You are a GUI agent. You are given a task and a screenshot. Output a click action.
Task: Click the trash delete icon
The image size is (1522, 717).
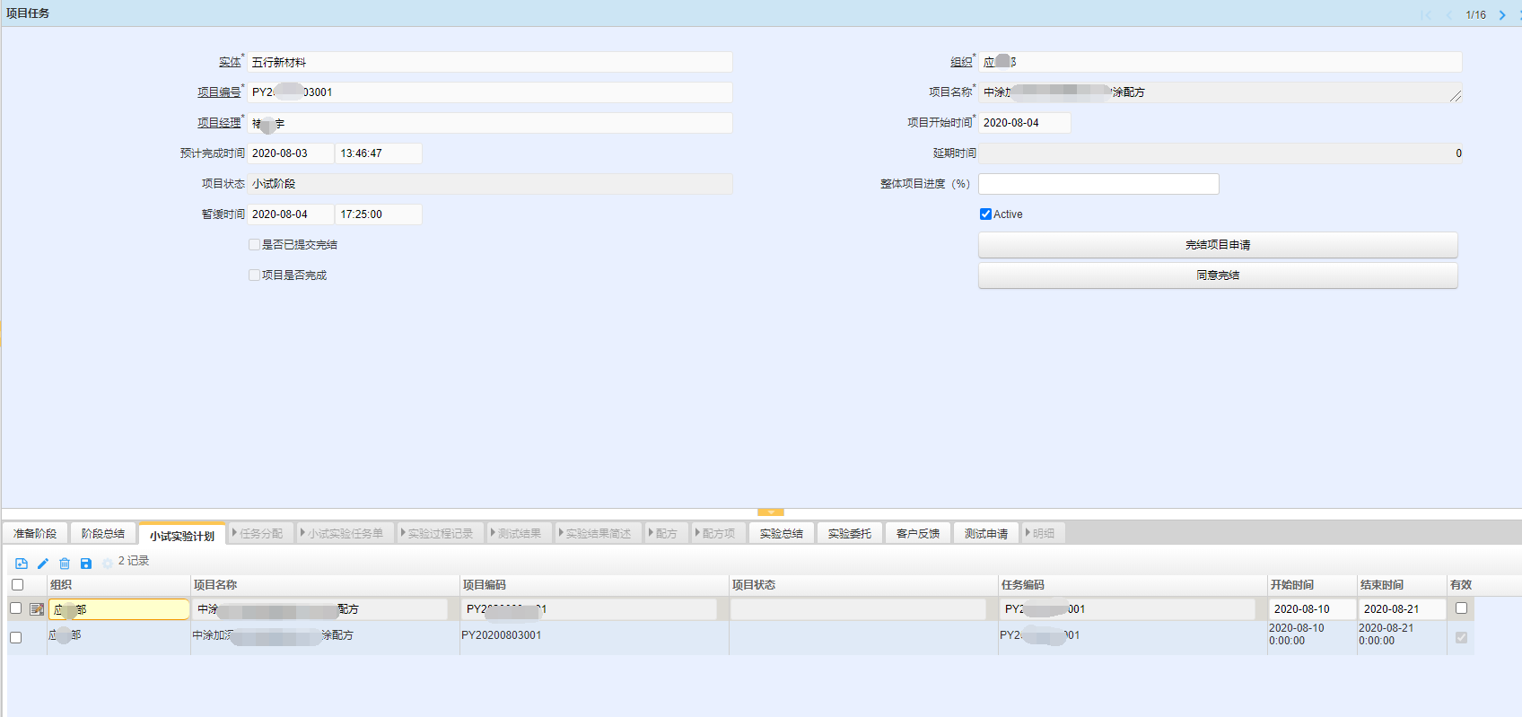click(65, 564)
